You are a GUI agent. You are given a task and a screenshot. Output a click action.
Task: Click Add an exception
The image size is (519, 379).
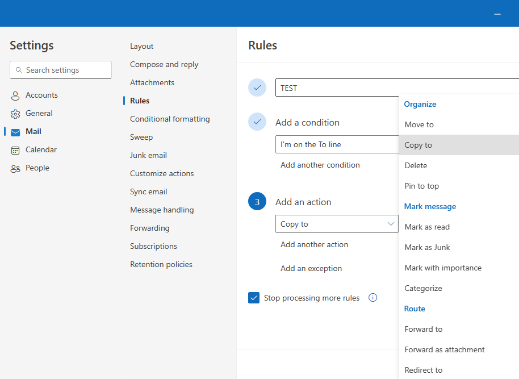click(311, 268)
